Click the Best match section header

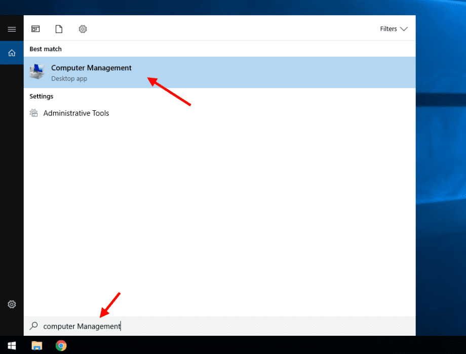[45, 49]
